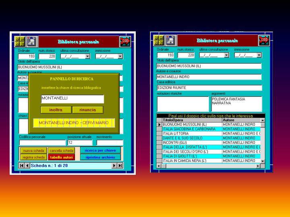Image resolution: width=290 pixels, height=217 pixels.
Task: Click Titolo dell'opera field in left window
Action: coord(70,67)
